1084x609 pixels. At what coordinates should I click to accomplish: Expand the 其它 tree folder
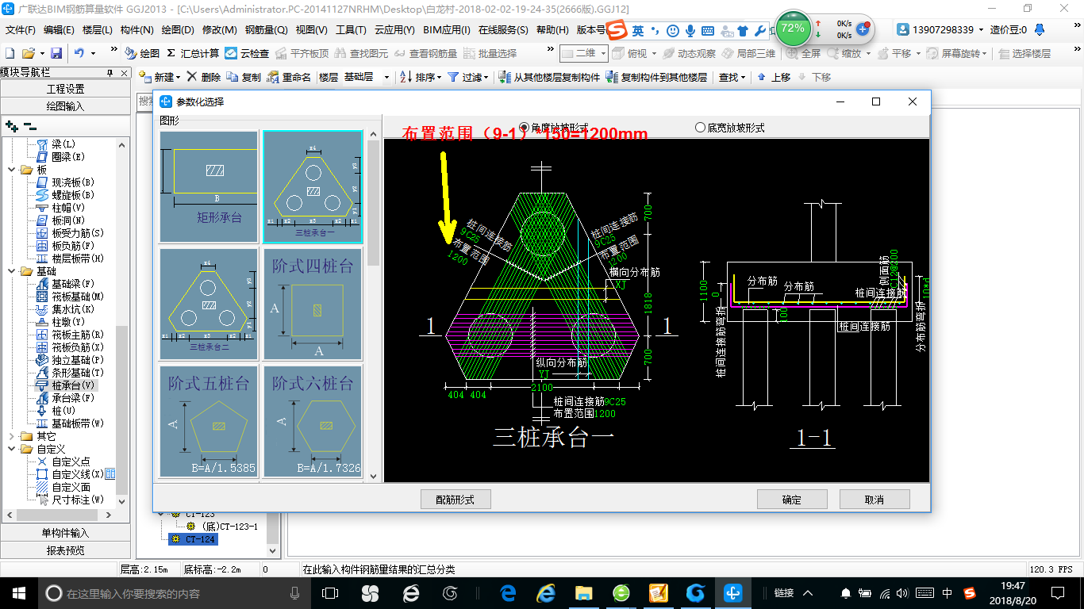pyautogui.click(x=11, y=436)
